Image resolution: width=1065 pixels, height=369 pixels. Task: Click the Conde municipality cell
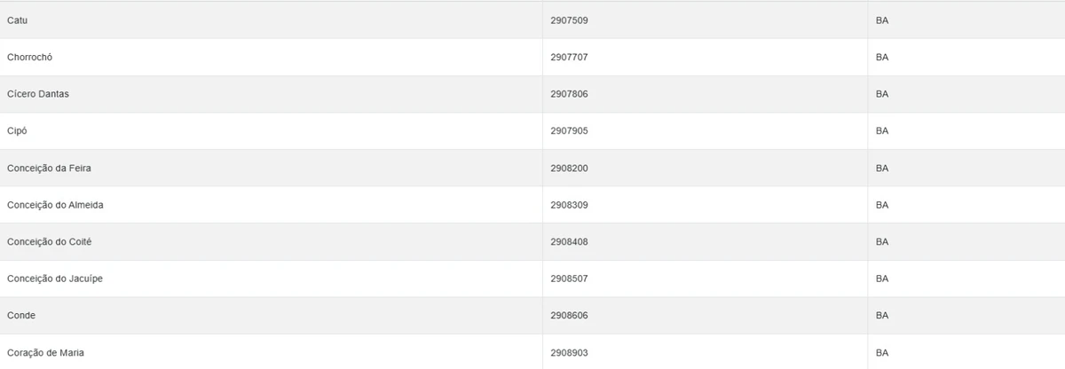(21, 316)
